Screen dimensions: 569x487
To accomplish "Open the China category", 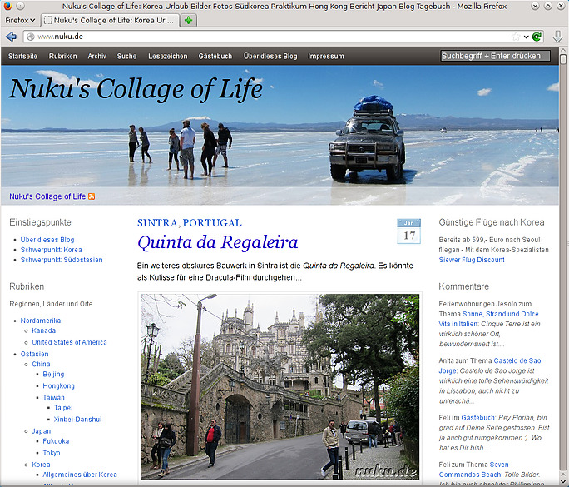I will click(x=41, y=365).
